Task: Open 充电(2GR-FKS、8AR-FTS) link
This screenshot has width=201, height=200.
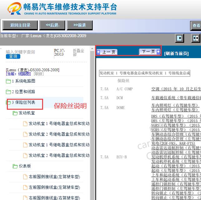Action: pyautogui.click(x=173, y=143)
